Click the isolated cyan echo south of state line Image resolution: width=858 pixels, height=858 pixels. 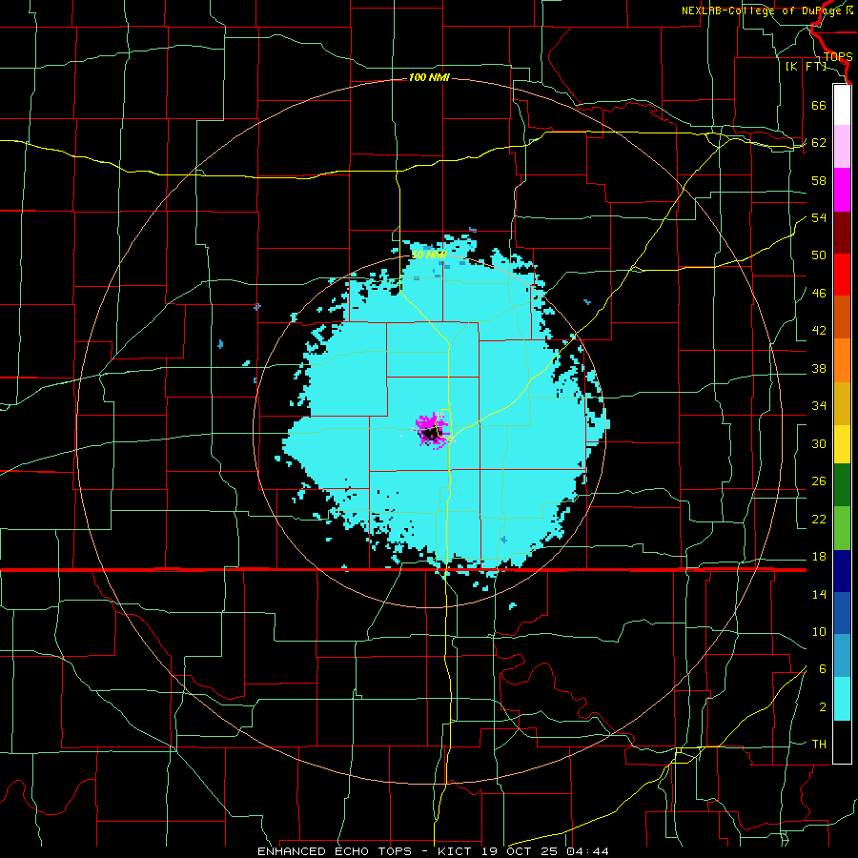click(513, 605)
